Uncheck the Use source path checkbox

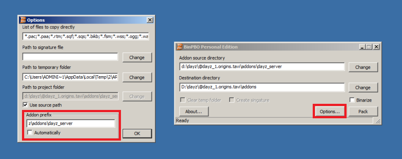tap(25, 105)
